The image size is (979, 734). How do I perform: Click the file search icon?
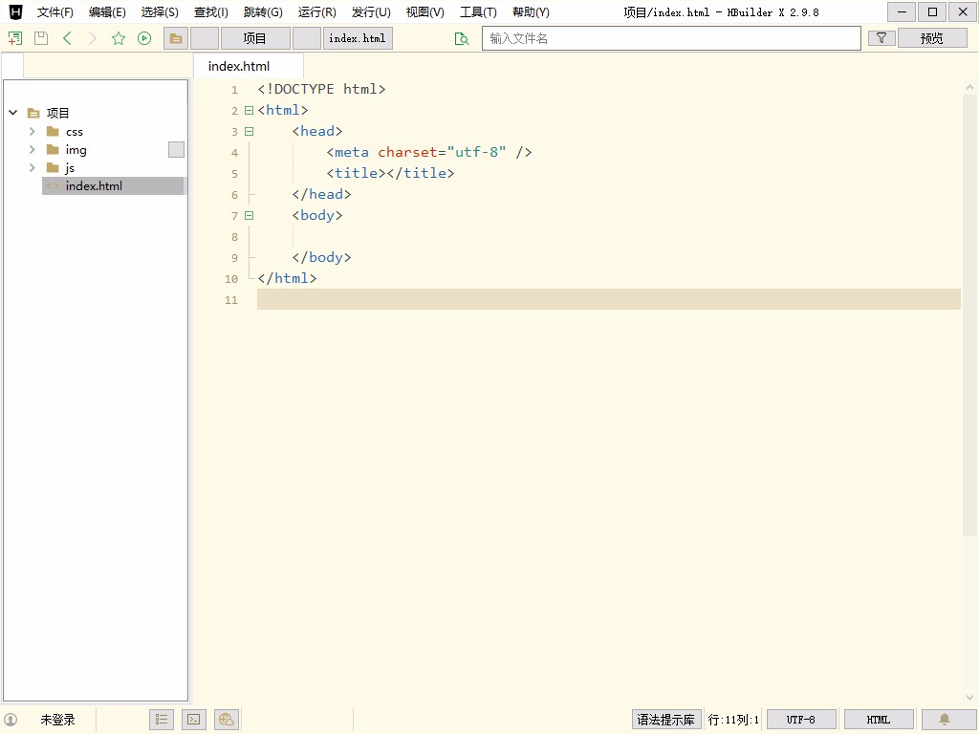pyautogui.click(x=462, y=38)
